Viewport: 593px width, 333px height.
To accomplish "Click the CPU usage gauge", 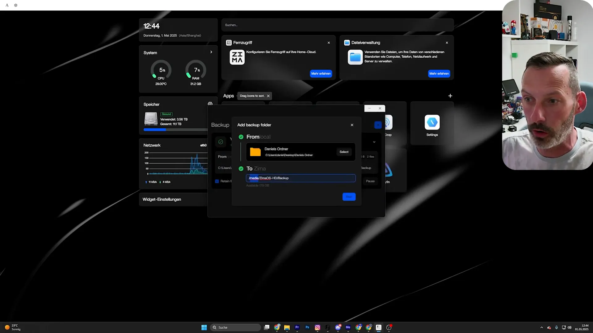I will click(x=161, y=70).
